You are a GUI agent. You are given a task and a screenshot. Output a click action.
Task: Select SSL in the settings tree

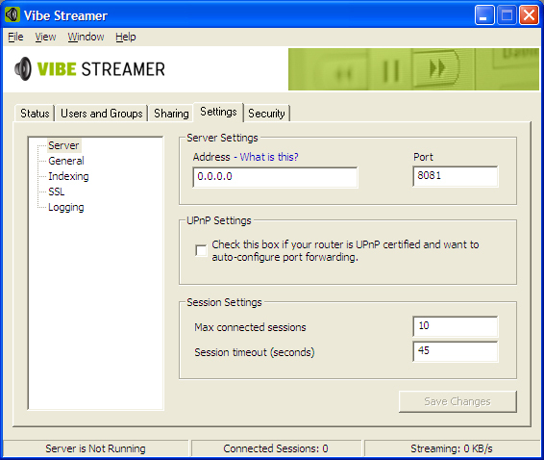coord(56,192)
